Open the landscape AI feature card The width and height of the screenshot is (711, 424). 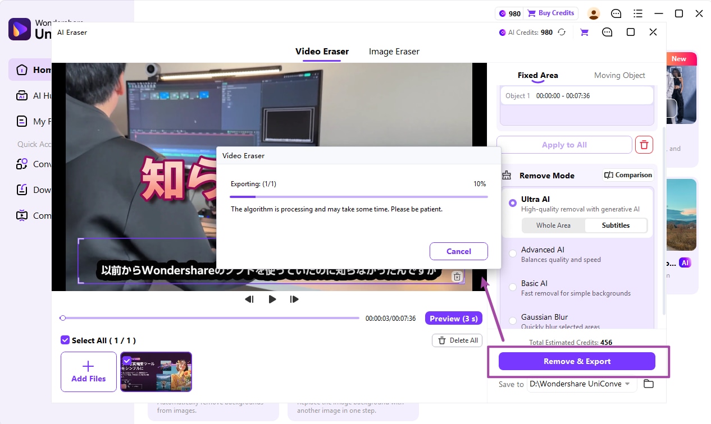click(682, 214)
